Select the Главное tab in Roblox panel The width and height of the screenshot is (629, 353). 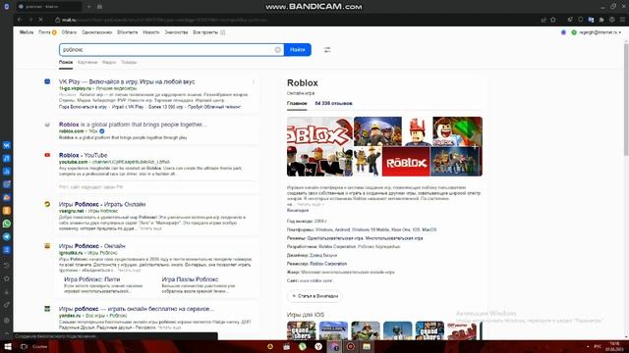[x=297, y=103]
